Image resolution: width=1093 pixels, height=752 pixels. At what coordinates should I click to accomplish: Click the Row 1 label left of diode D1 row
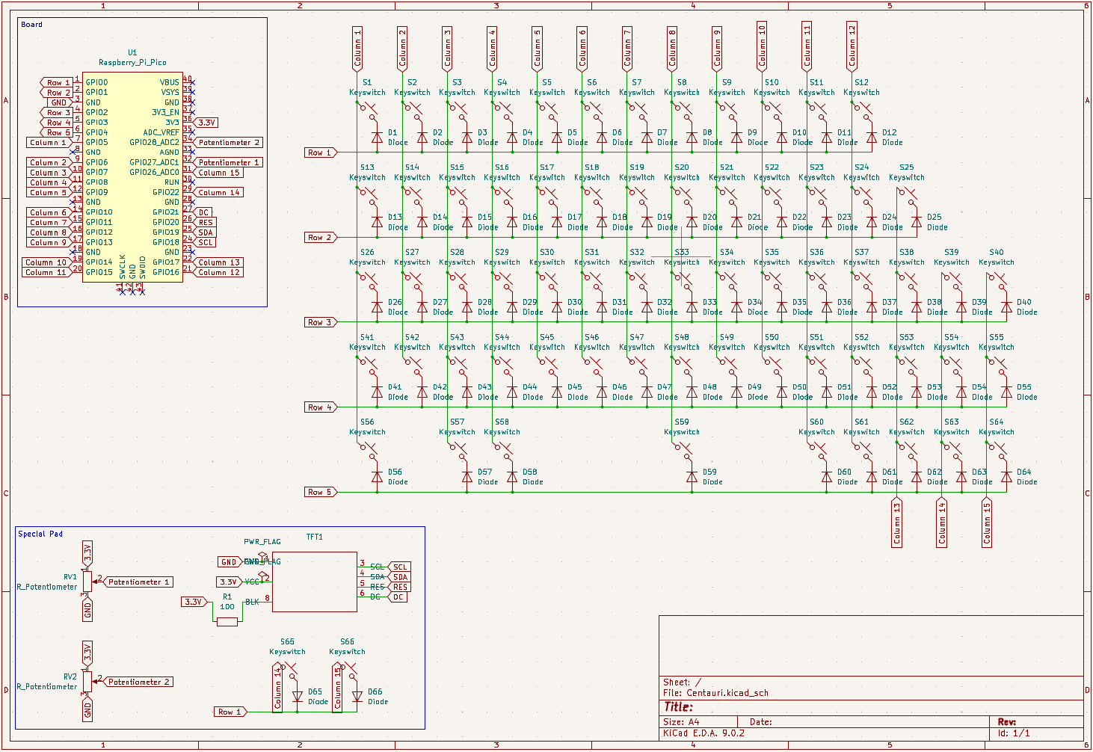pos(321,152)
